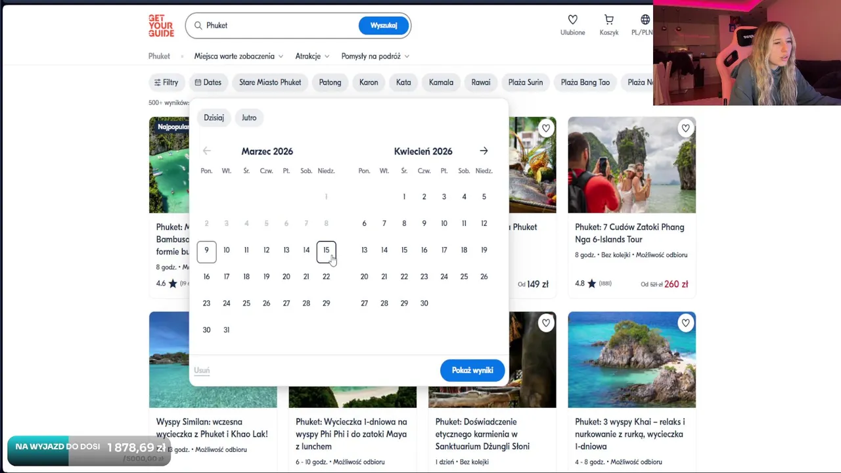The height and width of the screenshot is (473, 841).
Task: Select the Patong filter chip
Action: point(330,82)
